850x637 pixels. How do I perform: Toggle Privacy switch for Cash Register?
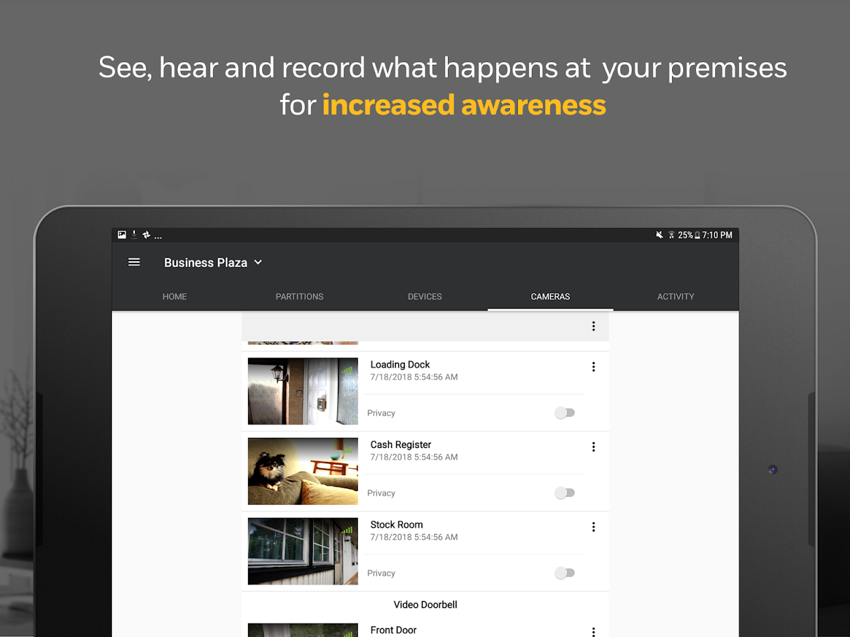coord(565,493)
